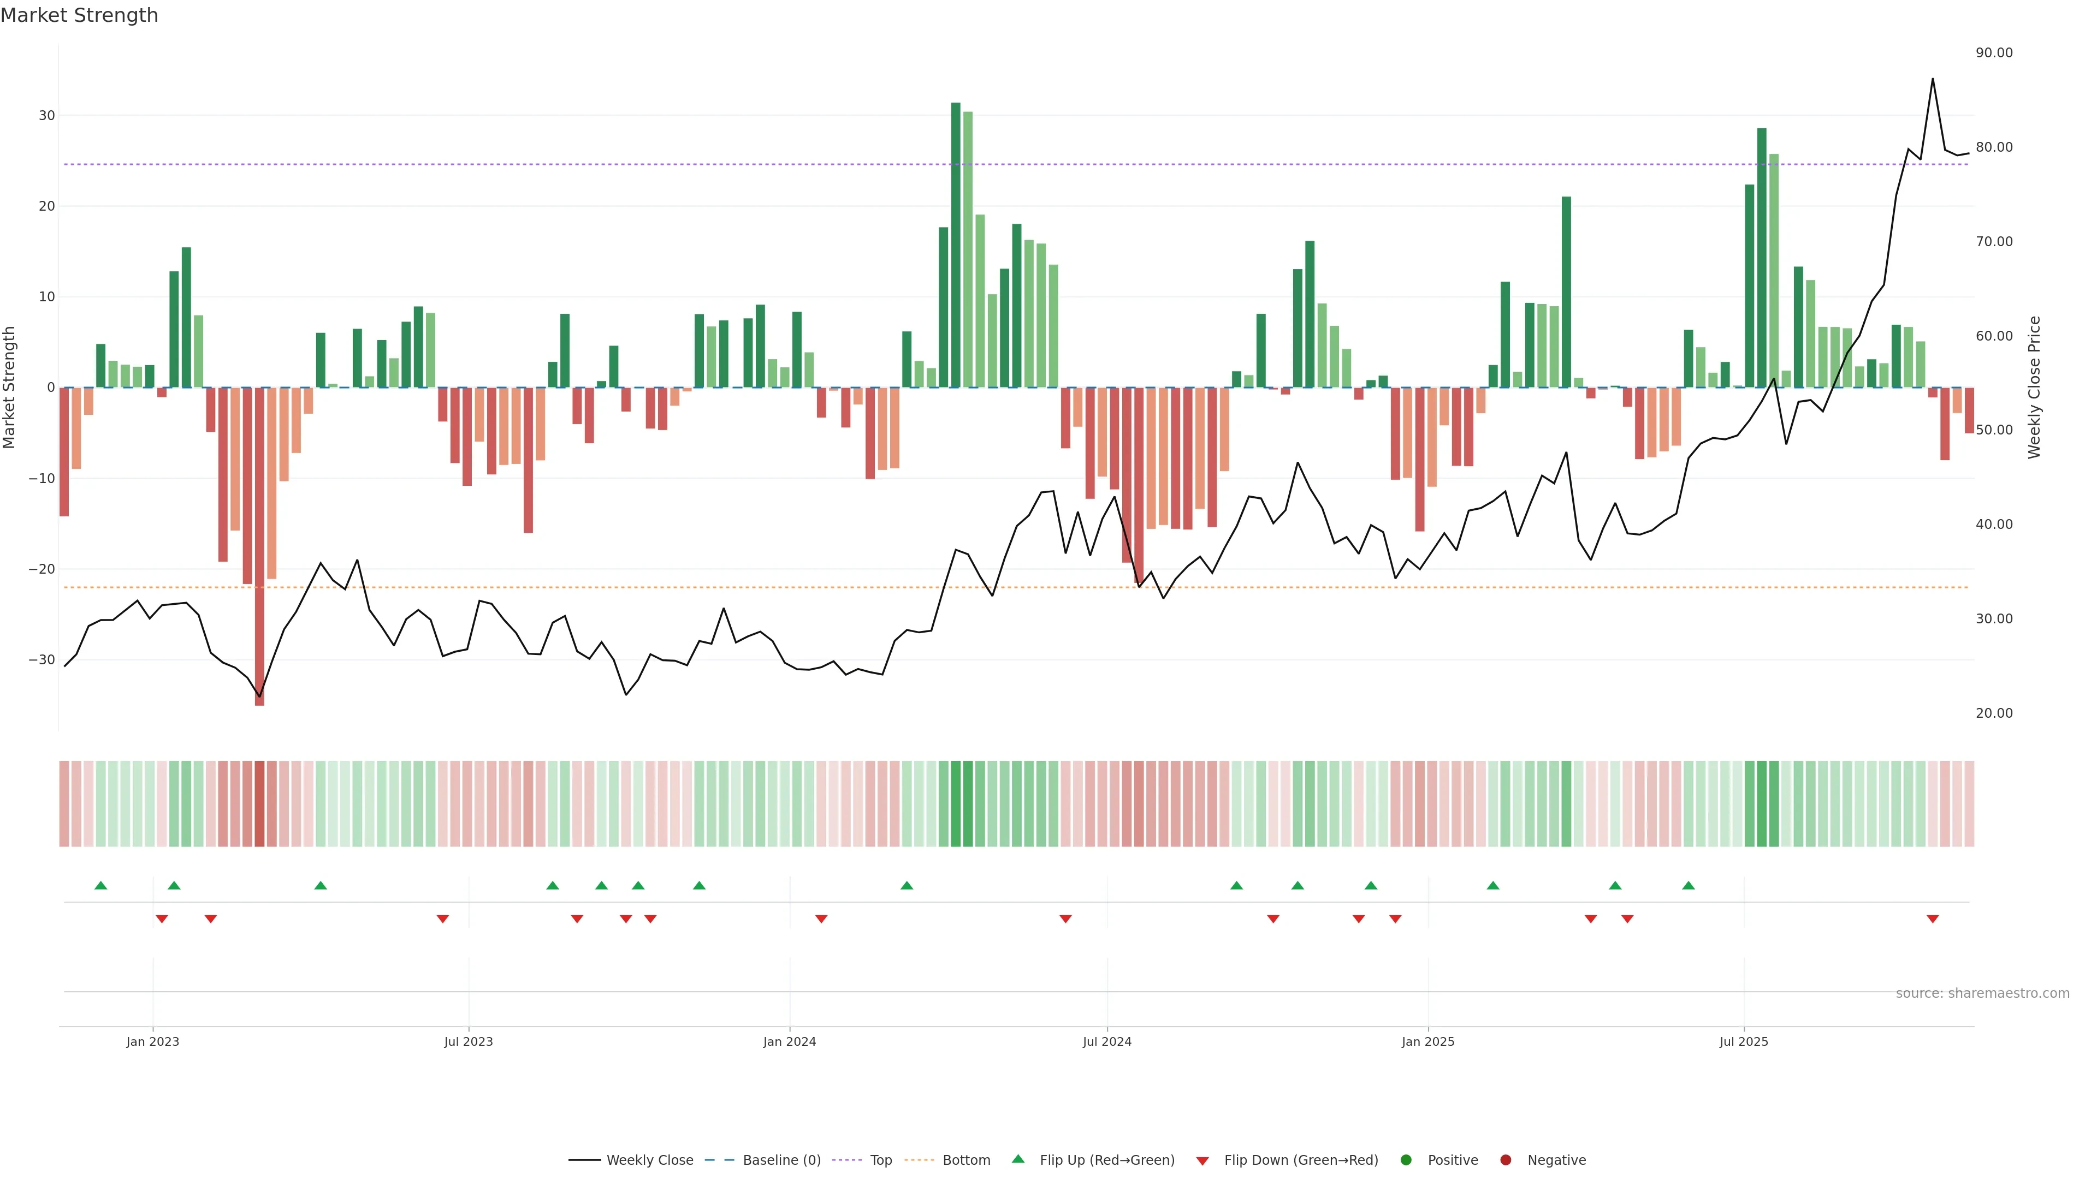Click the Jan 2024 x-axis label
The width and height of the screenshot is (2097, 1179).
789,1041
